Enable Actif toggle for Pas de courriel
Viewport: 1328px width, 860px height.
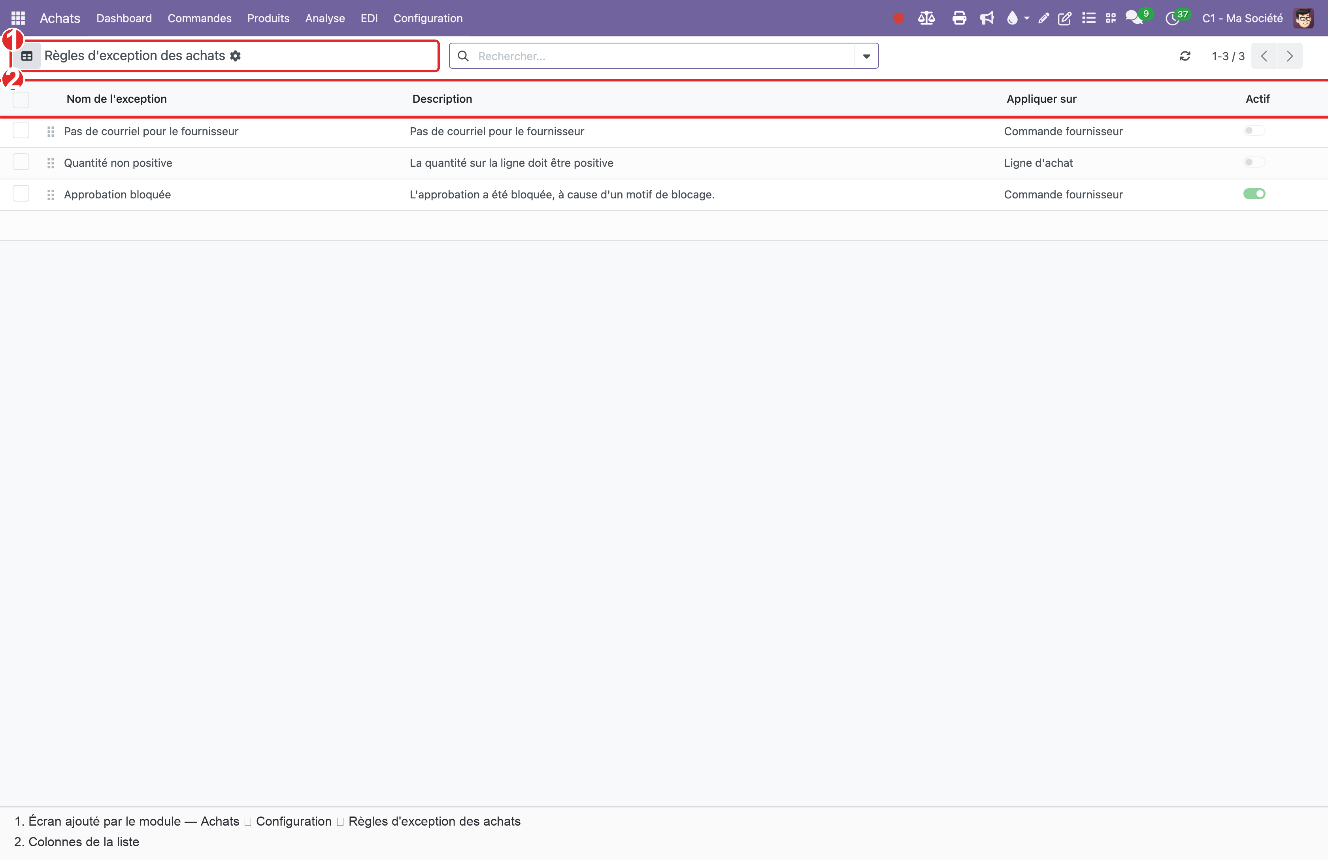pos(1254,130)
